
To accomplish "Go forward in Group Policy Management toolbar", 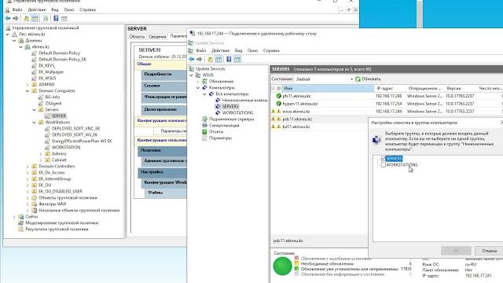I will click(x=16, y=19).
